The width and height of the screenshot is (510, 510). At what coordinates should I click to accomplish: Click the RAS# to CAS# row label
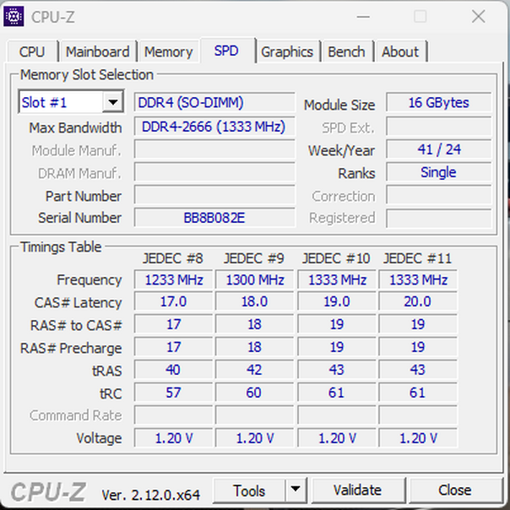(x=76, y=325)
